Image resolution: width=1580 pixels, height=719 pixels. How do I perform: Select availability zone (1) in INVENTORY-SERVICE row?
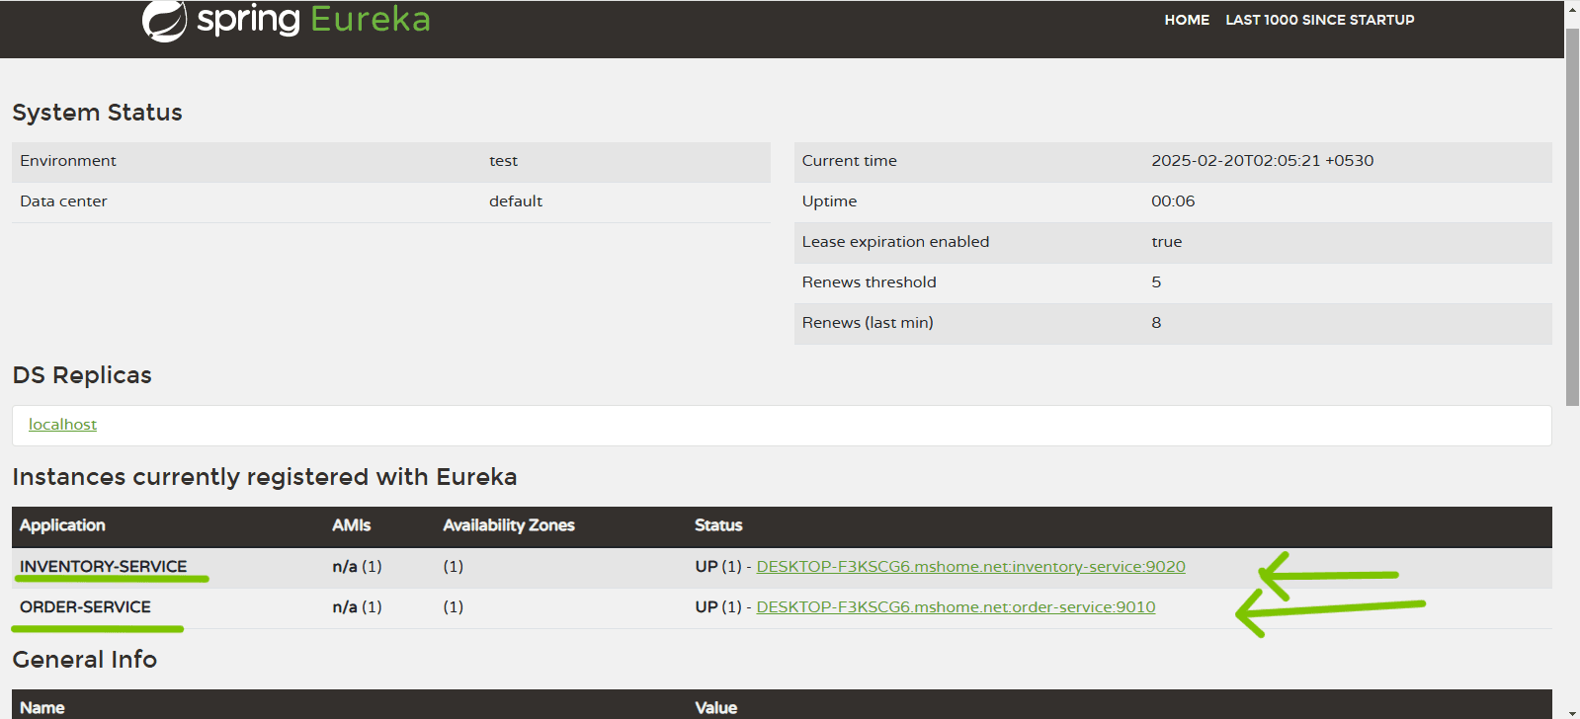[453, 567]
